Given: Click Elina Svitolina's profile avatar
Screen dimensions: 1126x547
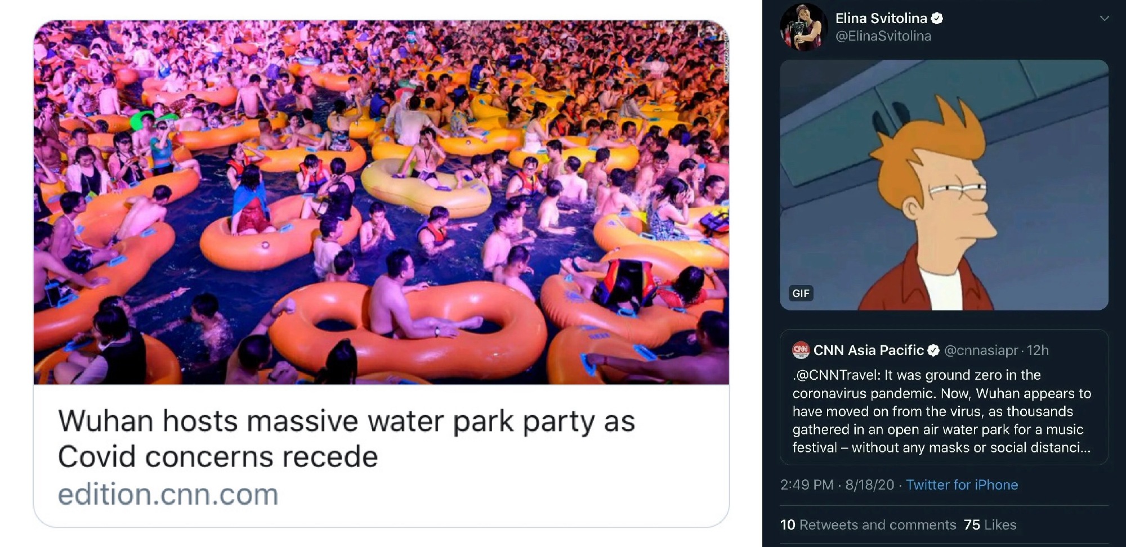Looking at the screenshot, I should [x=803, y=27].
